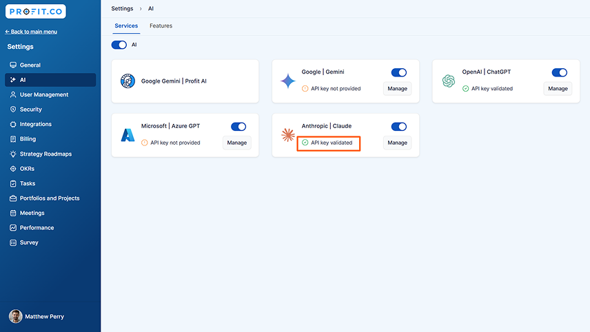Image resolution: width=590 pixels, height=332 pixels.
Task: Open Billing settings
Action: pos(50,139)
